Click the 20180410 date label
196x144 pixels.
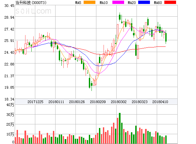tap(160, 102)
